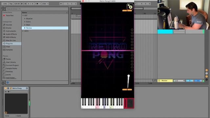Image resolution: width=210 pixels, height=118 pixels.
Task: Click Add Folder... in Places
Action: [x=11, y=78]
